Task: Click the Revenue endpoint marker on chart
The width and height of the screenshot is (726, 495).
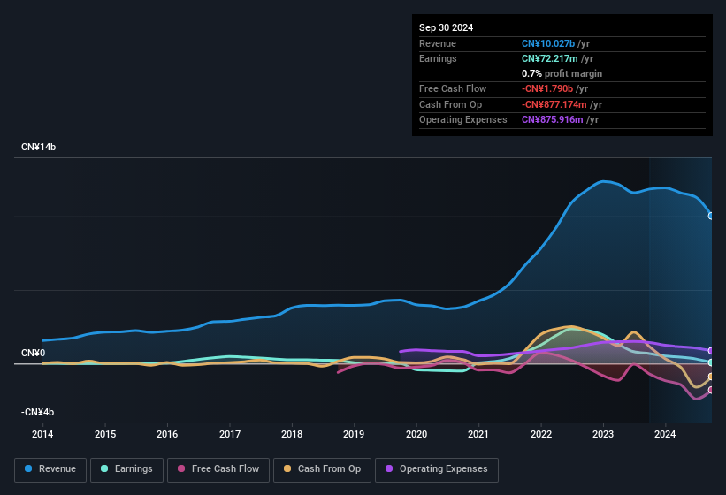Action: tap(711, 216)
